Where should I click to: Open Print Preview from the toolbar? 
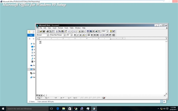point(50,31)
